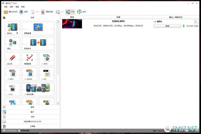Expand the Utilities toolset category
The width and height of the screenshot is (201, 134).
pos(31,126)
